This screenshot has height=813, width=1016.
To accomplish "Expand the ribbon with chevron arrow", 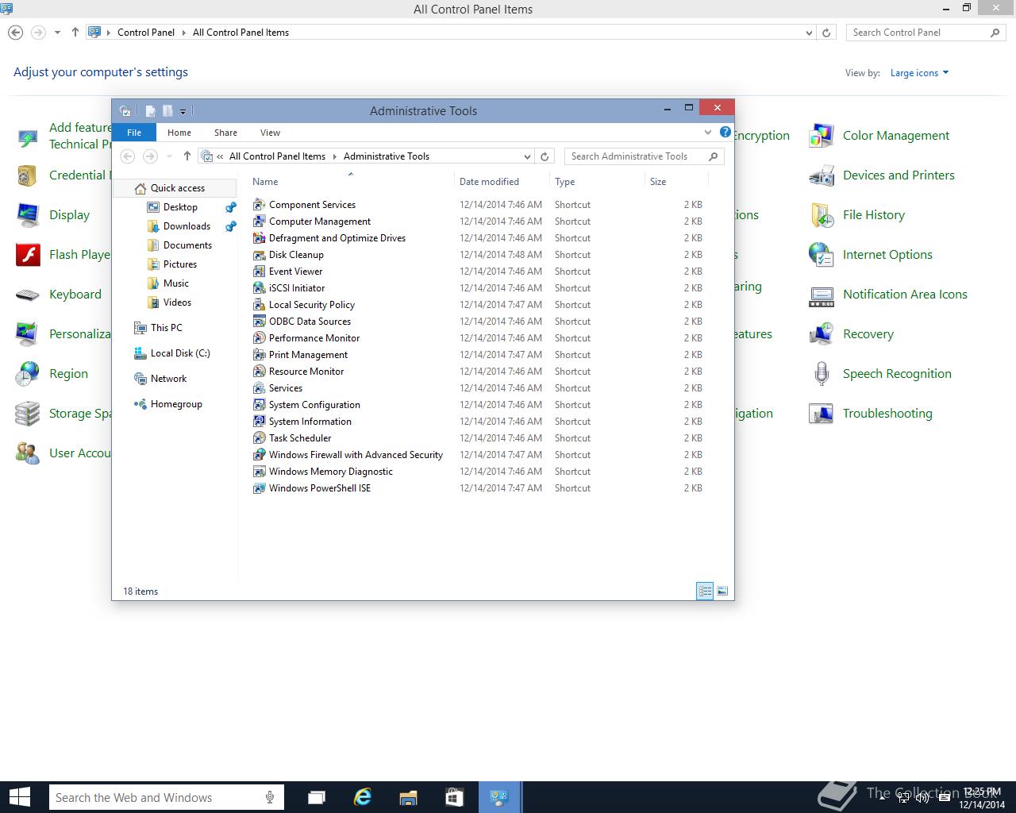I will [x=707, y=133].
